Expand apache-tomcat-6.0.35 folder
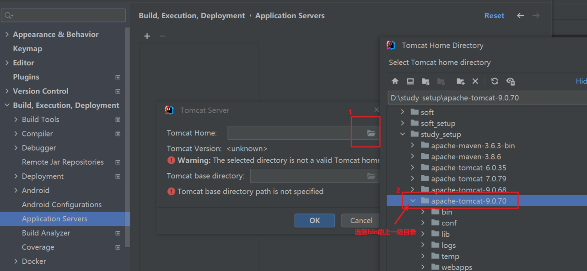Image resolution: width=587 pixels, height=271 pixels. point(413,167)
